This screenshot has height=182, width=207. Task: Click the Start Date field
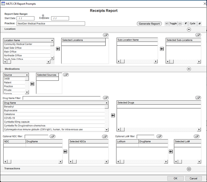point(25,18)
